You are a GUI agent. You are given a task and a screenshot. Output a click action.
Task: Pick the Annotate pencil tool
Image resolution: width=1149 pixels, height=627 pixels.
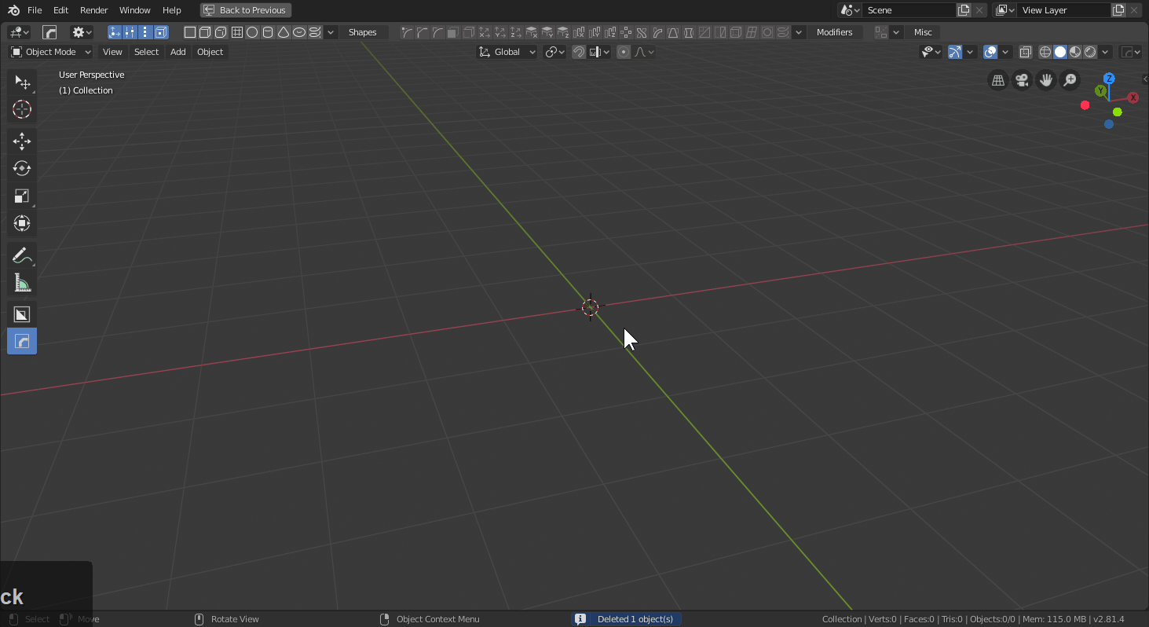22,256
